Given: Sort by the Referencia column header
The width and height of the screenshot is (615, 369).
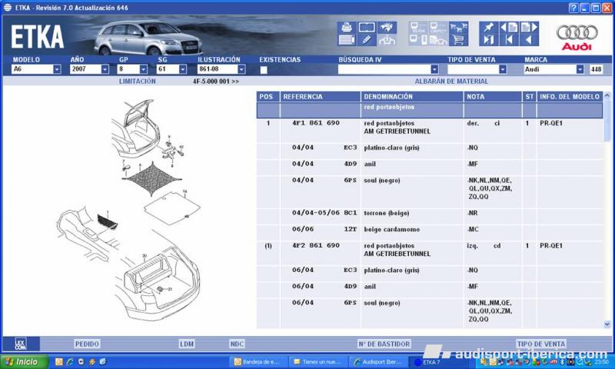Looking at the screenshot, I should click(x=320, y=96).
